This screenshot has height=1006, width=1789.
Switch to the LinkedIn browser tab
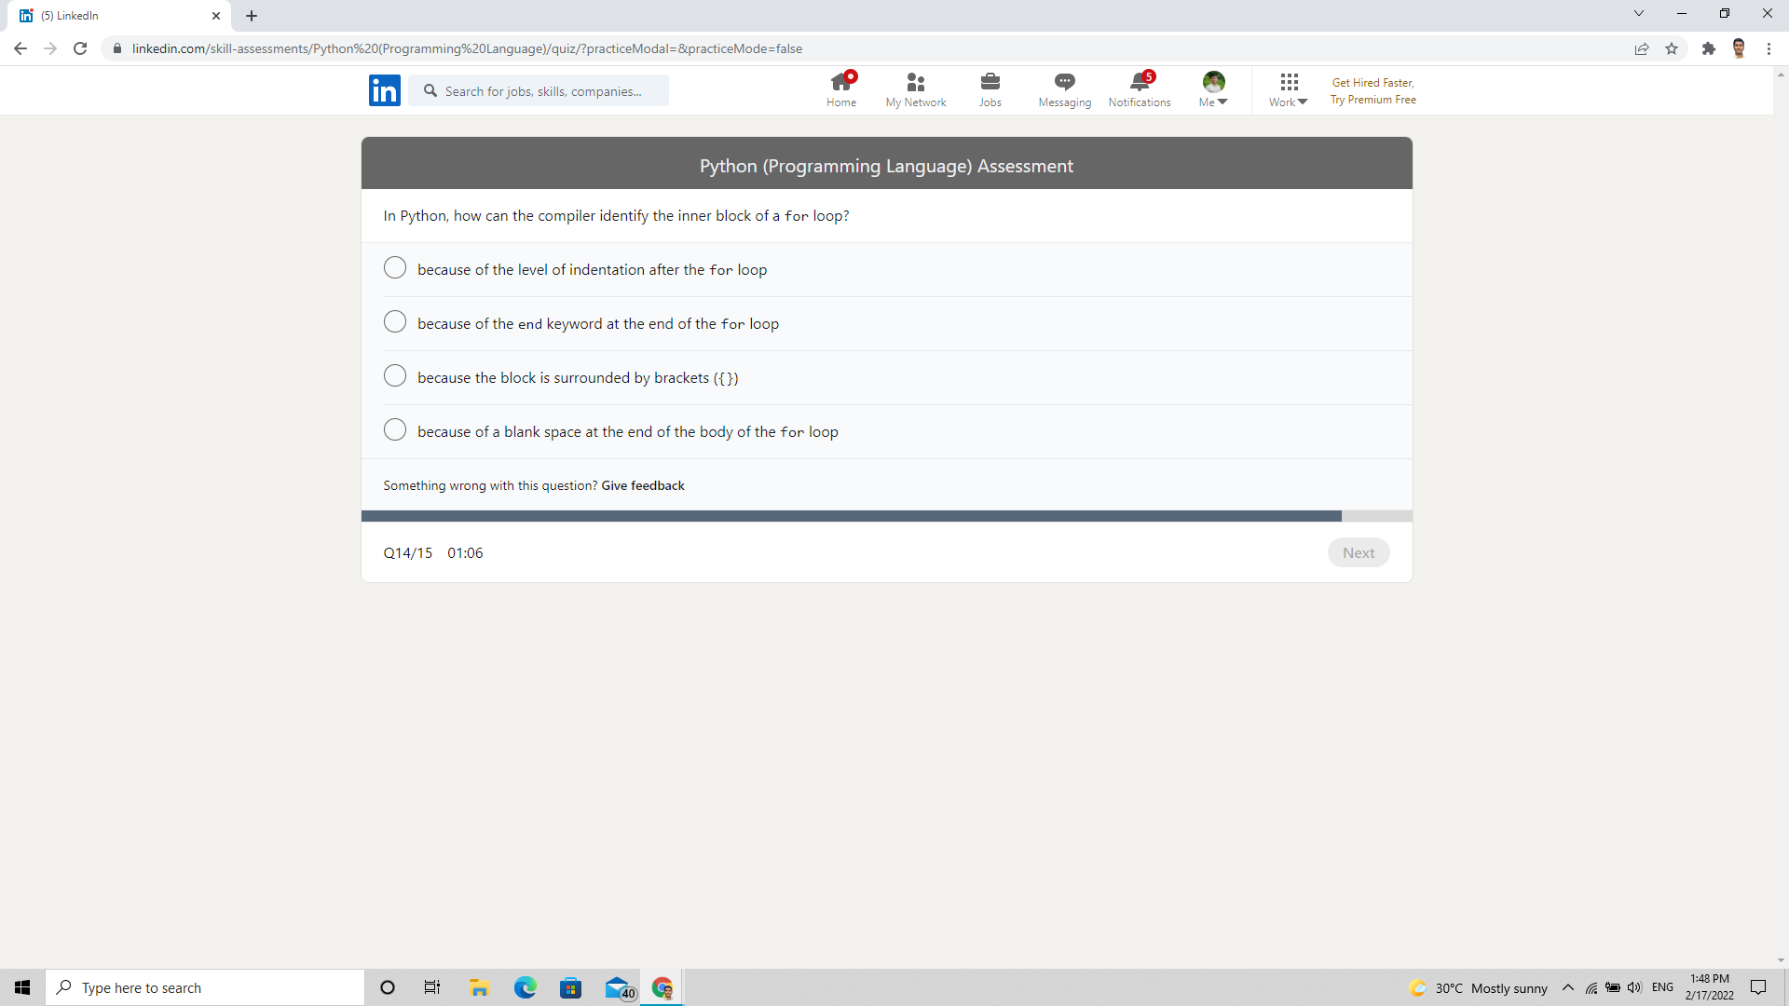[x=112, y=15]
